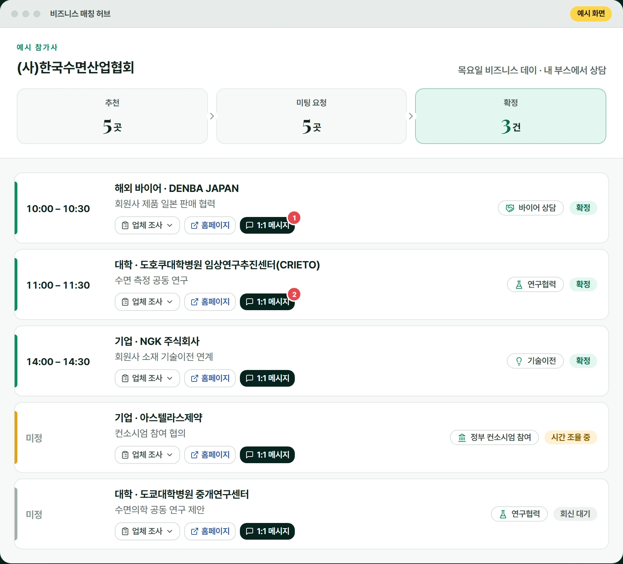
Task: Expand 업체 조사 dropdown for DENBA JAPAN
Action: tap(147, 225)
